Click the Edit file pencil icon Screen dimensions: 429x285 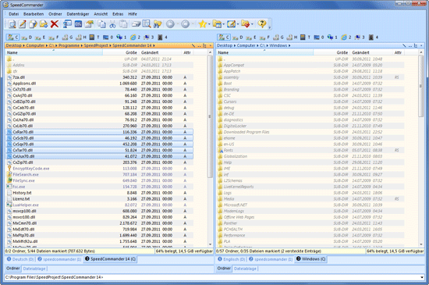click(22, 24)
